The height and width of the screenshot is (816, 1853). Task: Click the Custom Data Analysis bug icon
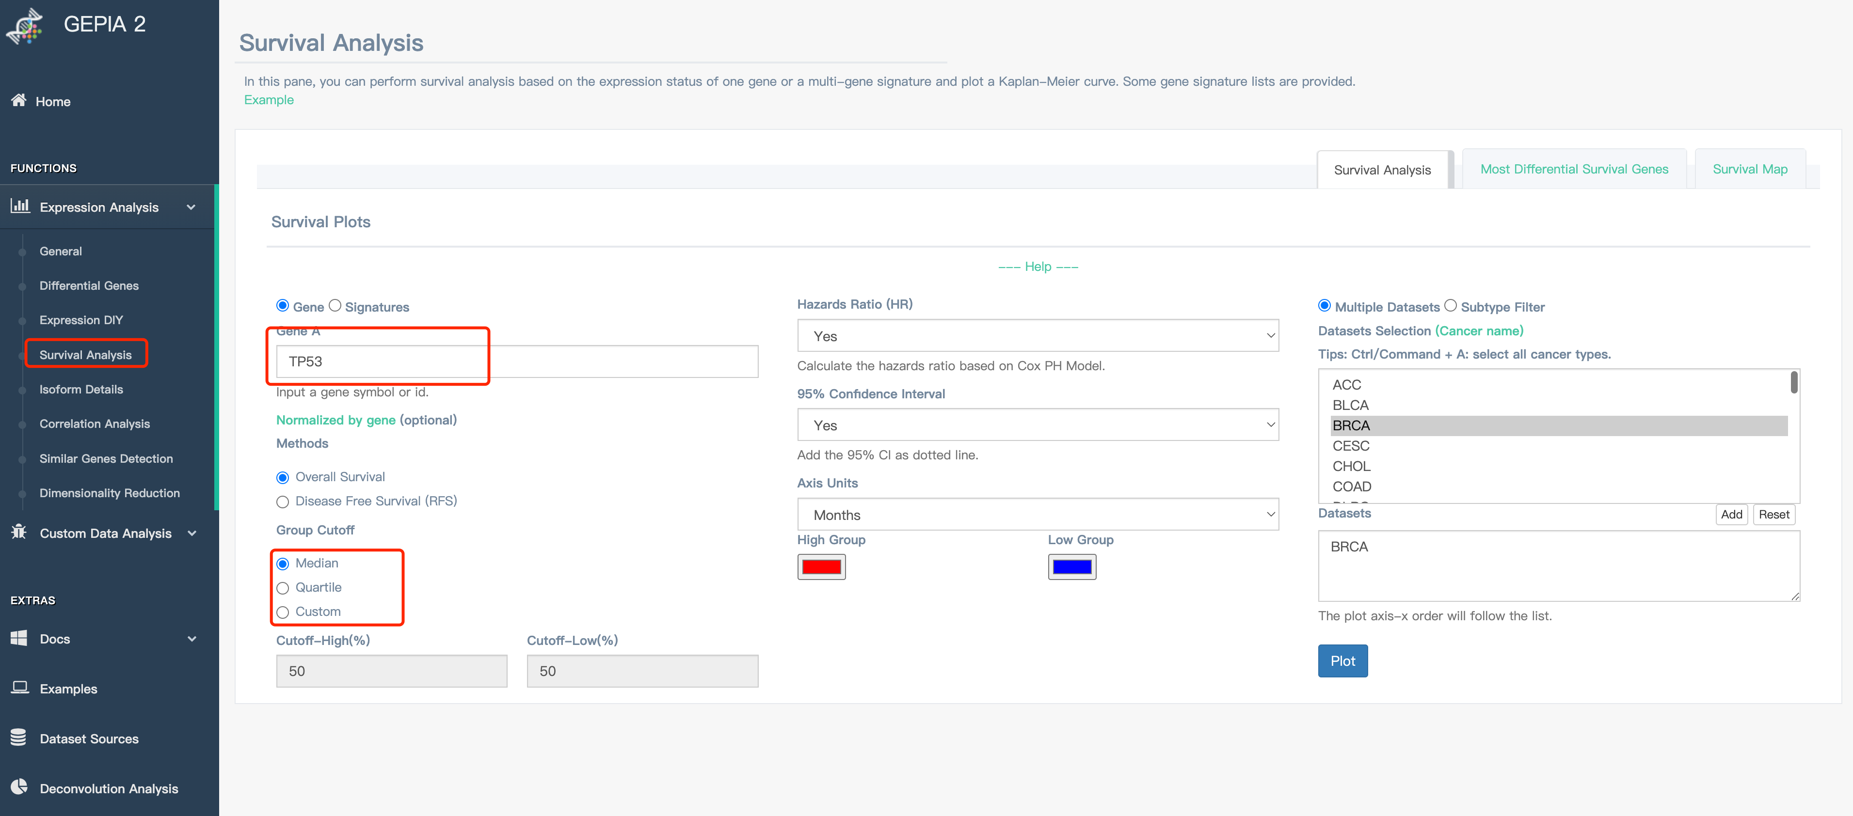point(19,532)
